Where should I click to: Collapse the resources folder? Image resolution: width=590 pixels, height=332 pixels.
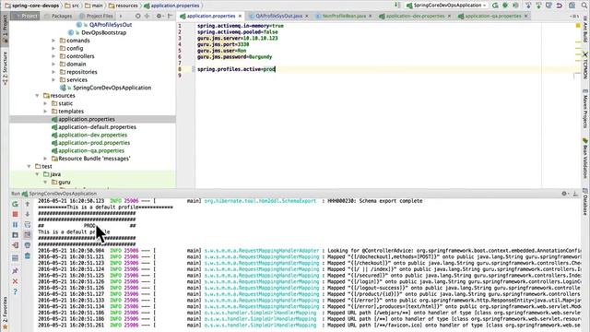[x=37, y=96]
